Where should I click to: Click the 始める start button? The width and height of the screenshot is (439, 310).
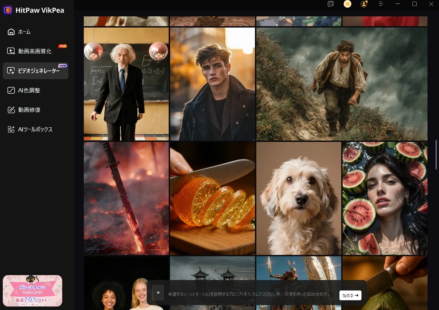click(350, 295)
